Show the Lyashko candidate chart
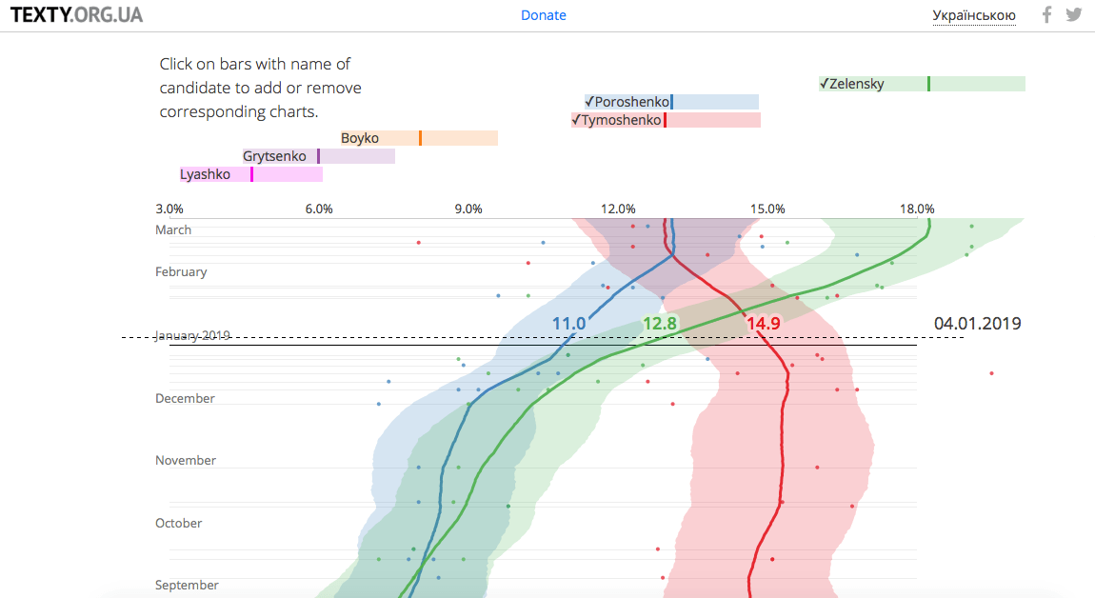Screen dimensions: 1095x598 [x=251, y=174]
